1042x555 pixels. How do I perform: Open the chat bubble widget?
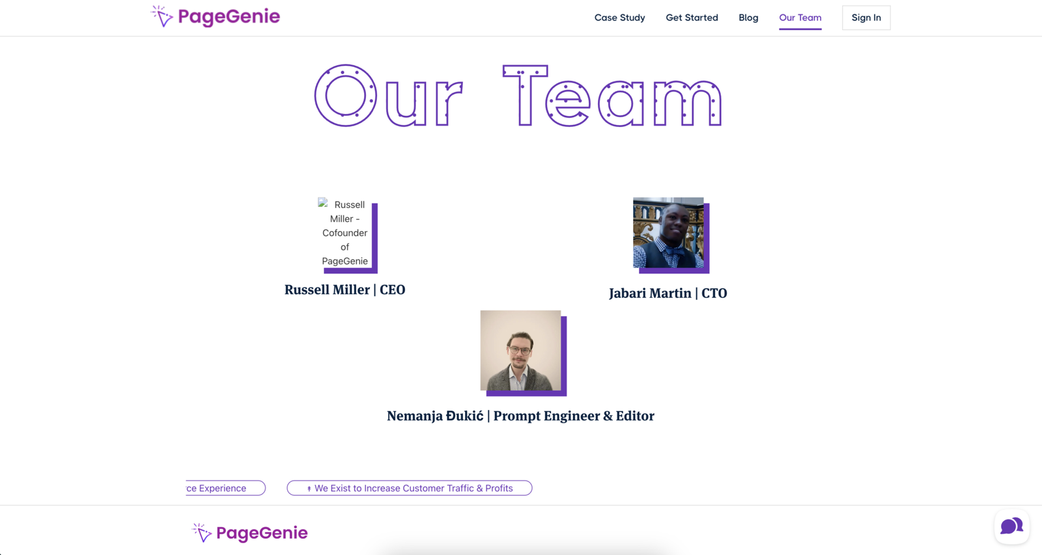1011,526
